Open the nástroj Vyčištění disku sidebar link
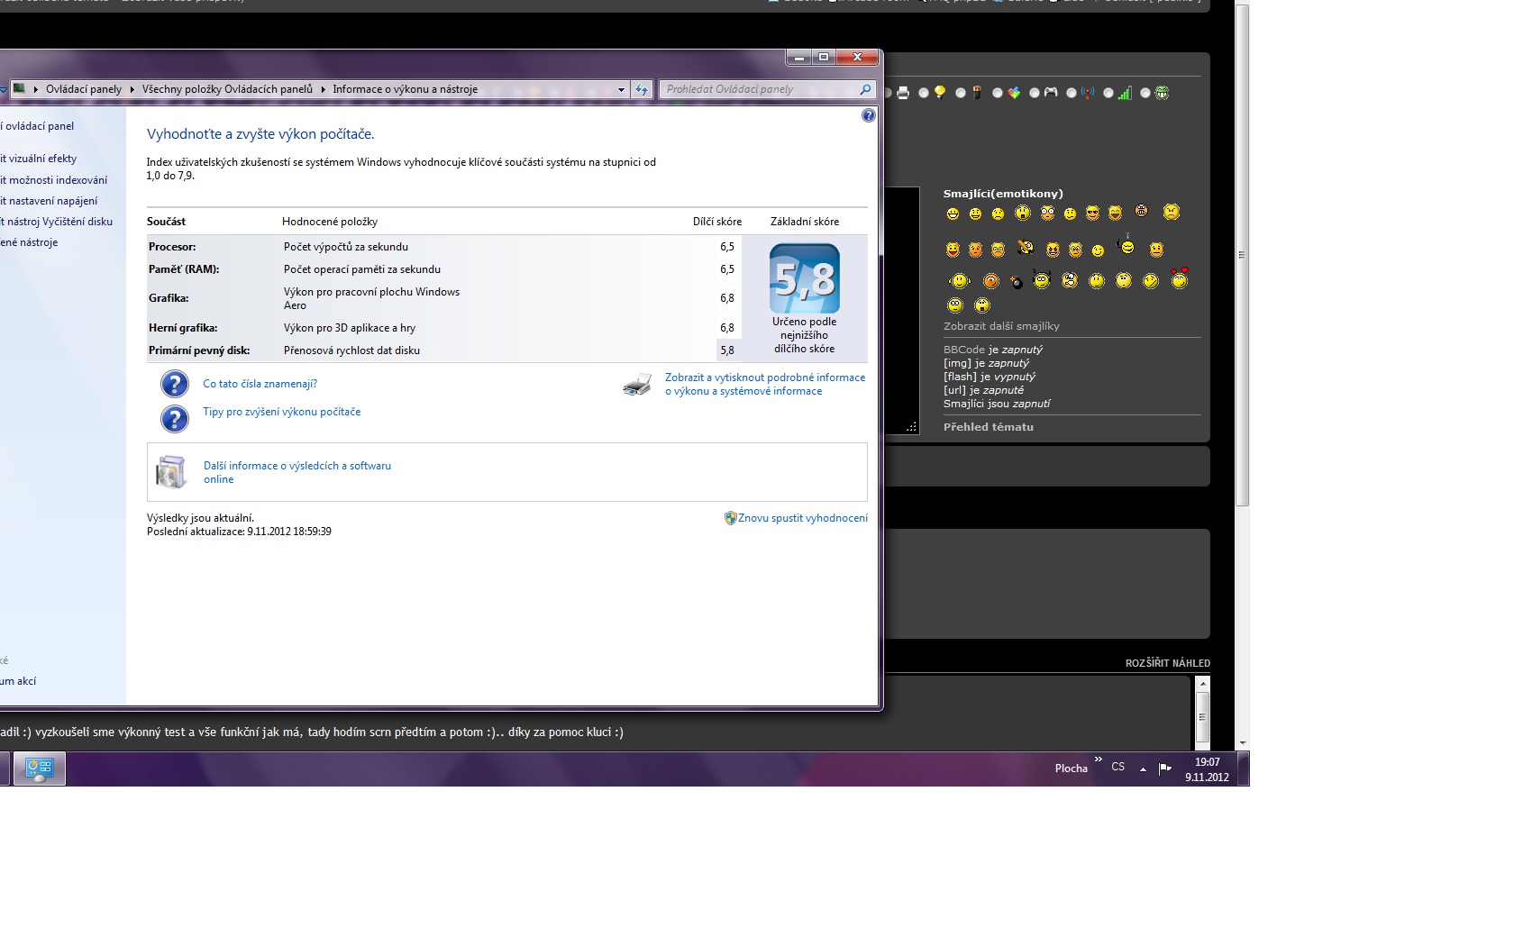Image resolution: width=1514 pixels, height=946 pixels. coord(57,222)
